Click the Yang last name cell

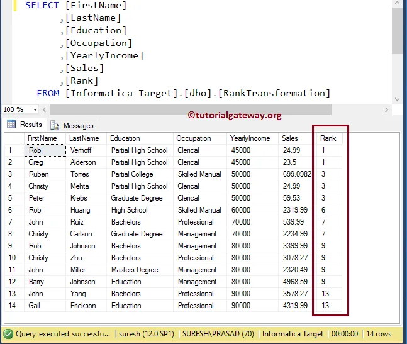(x=86, y=294)
